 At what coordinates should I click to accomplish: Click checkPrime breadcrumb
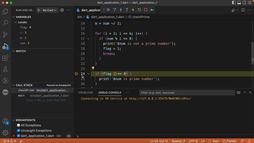141,17
